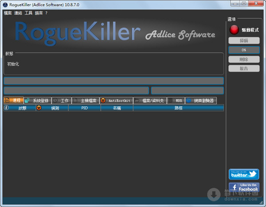Click the folder icon on the 檔案/資料夾 tab

point(137,100)
